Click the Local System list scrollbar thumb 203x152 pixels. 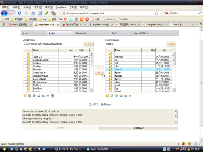(92, 61)
